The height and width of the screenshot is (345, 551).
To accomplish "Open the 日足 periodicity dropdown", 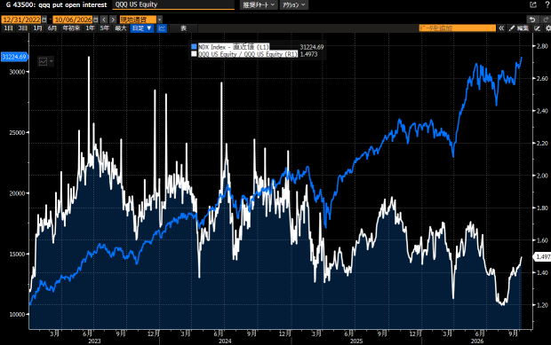I will pyautogui.click(x=141, y=28).
